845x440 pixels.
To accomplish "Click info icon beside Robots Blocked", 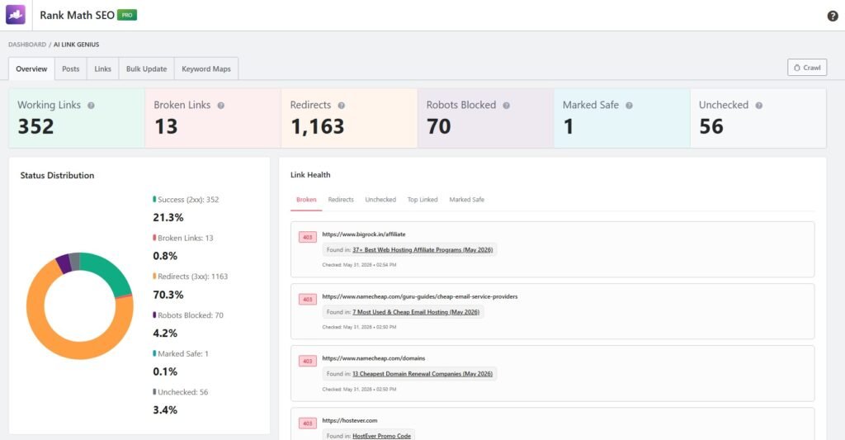I will [506, 106].
